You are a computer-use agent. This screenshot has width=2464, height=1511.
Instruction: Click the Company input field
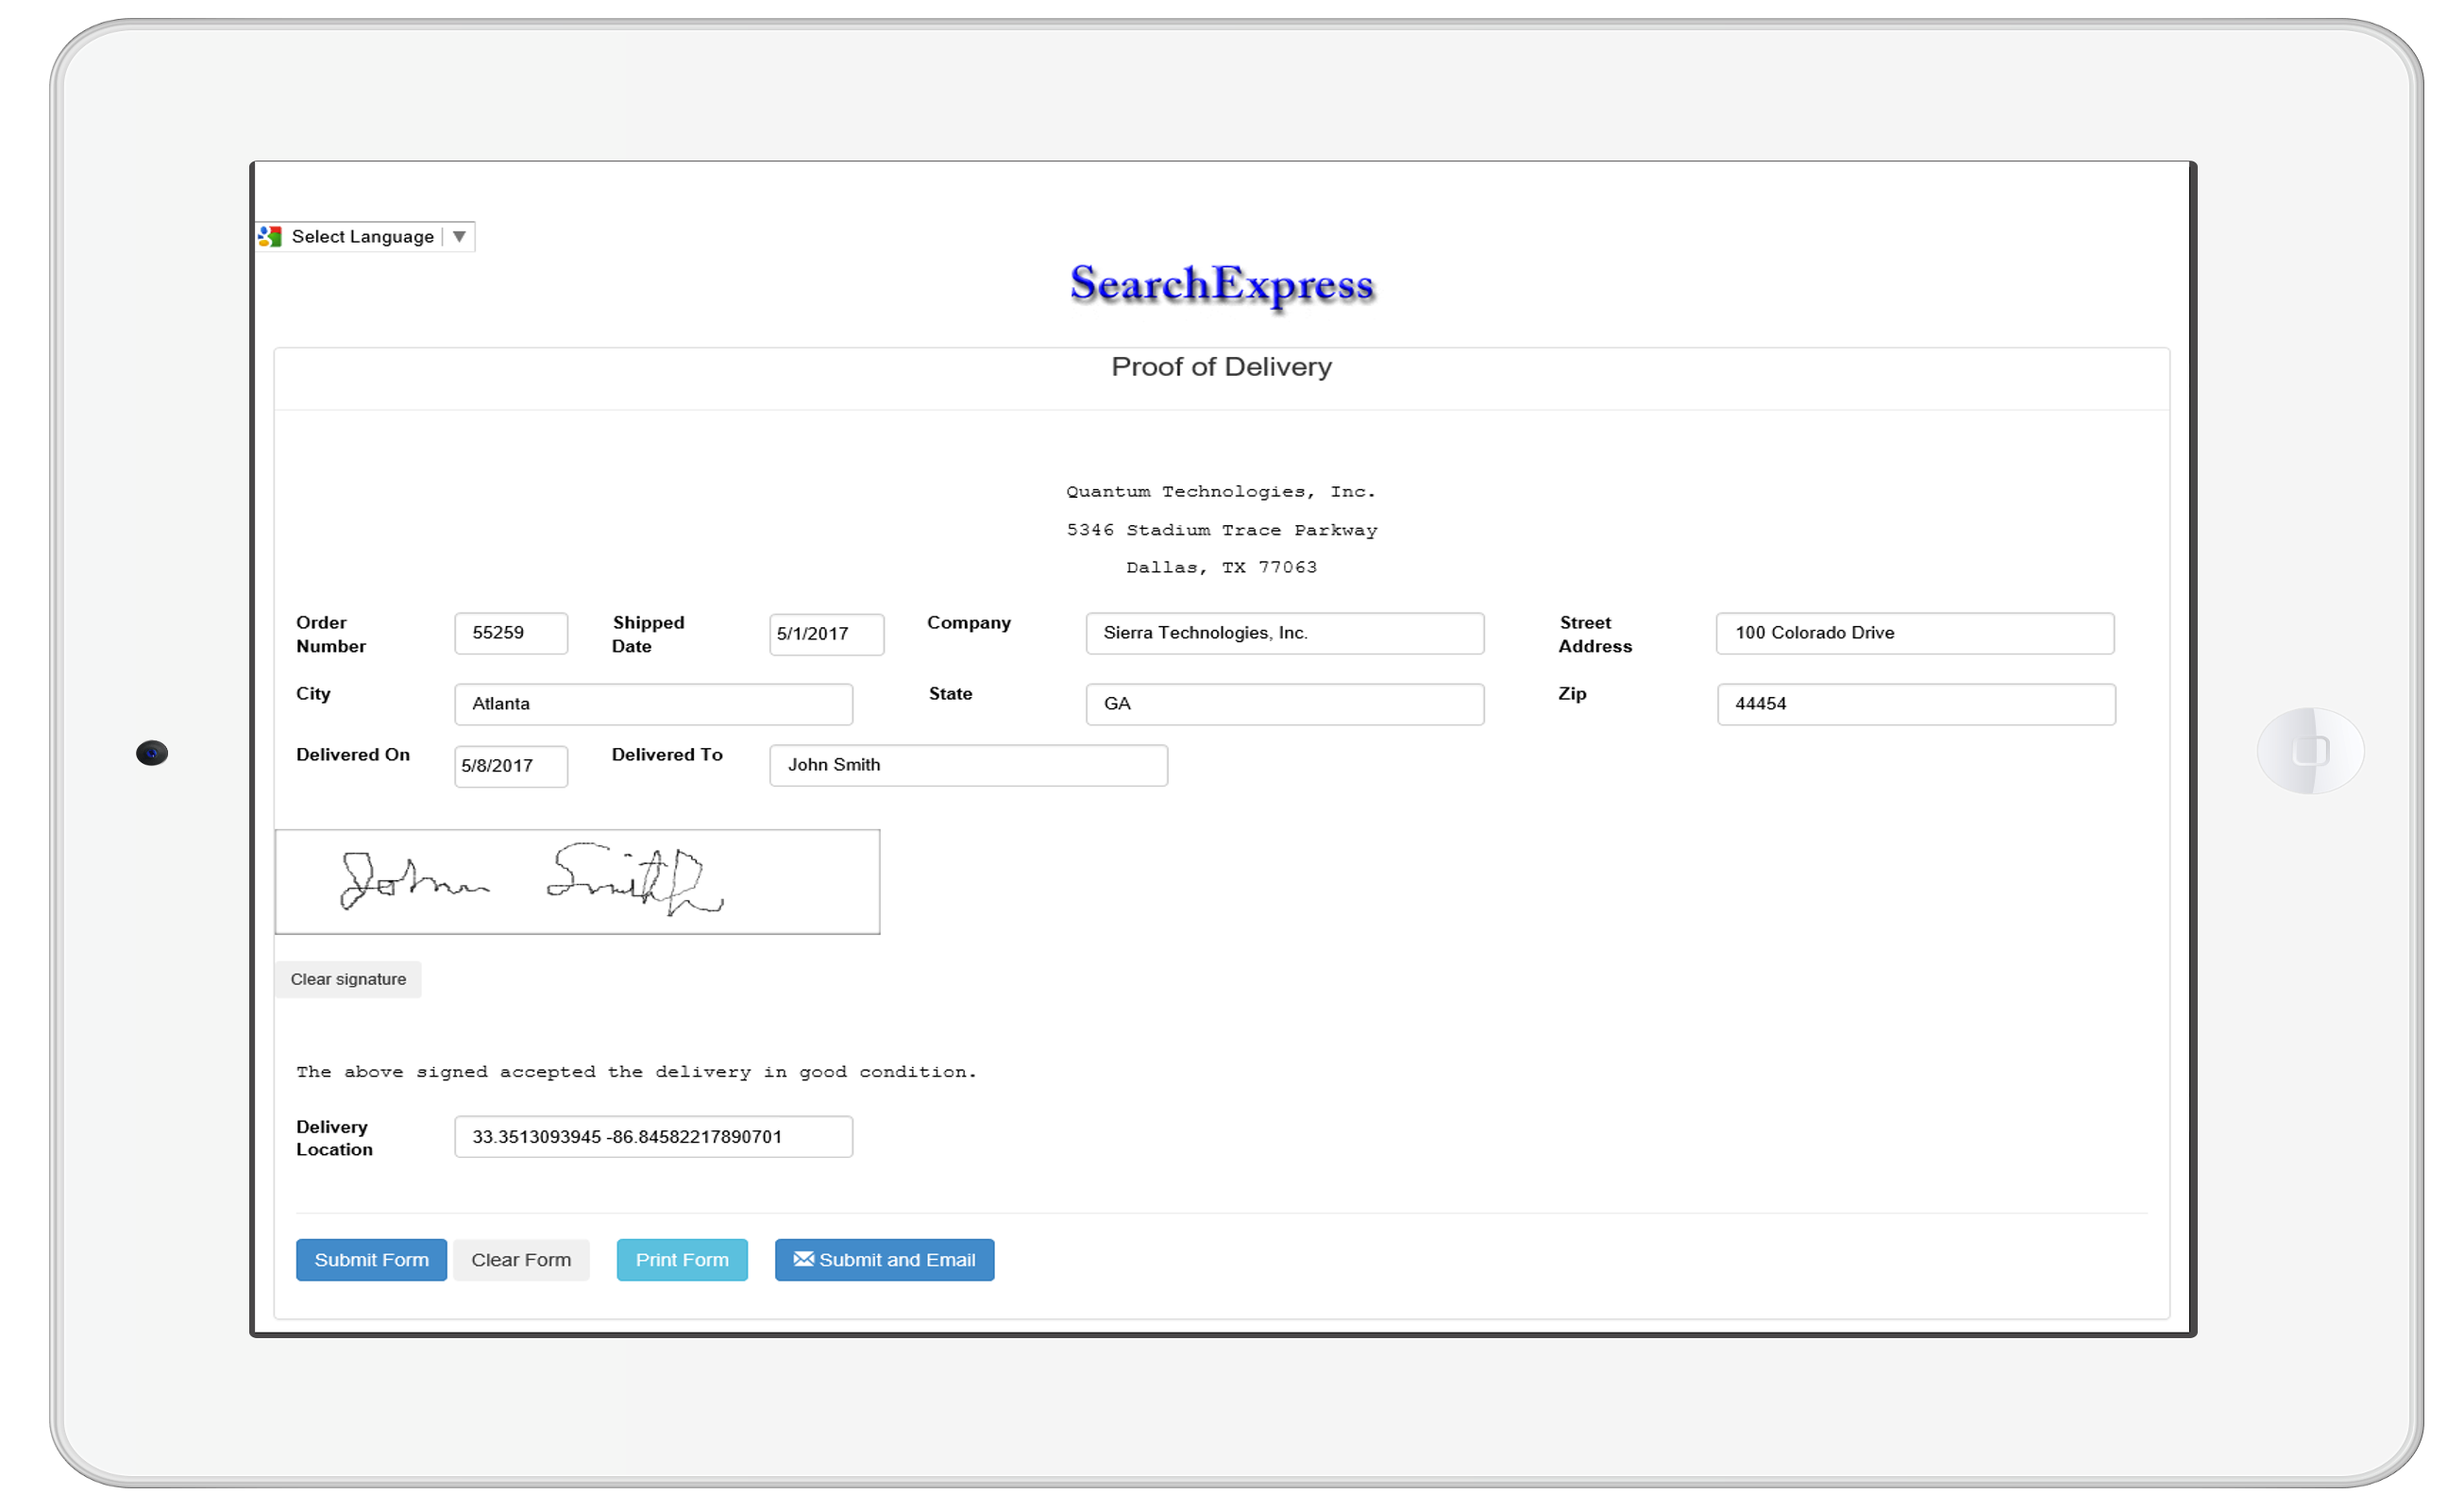pos(1285,634)
